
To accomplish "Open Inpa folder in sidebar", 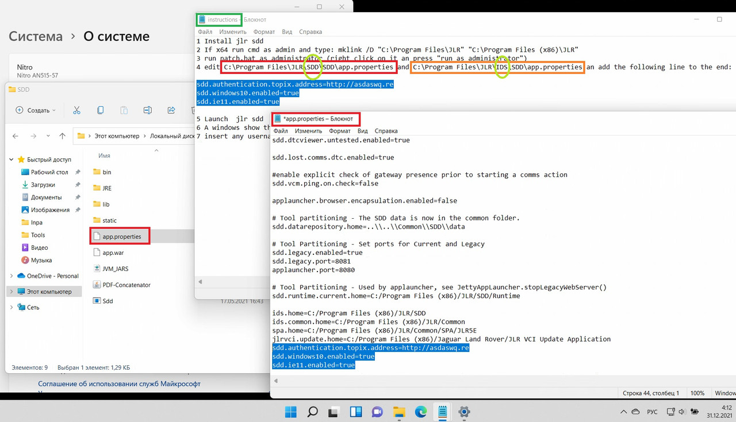I will [36, 223].
